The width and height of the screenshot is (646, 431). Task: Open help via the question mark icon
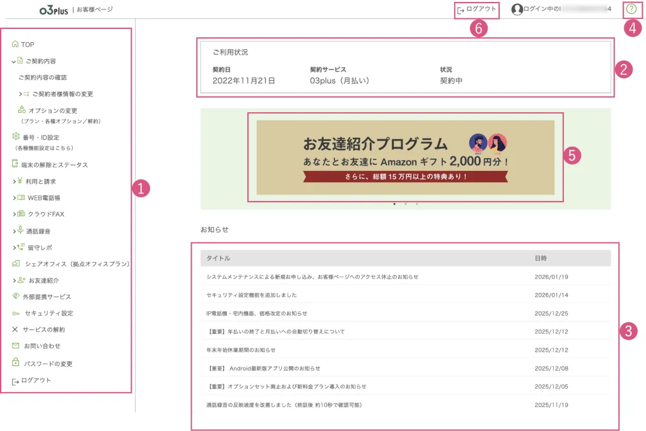pyautogui.click(x=631, y=9)
